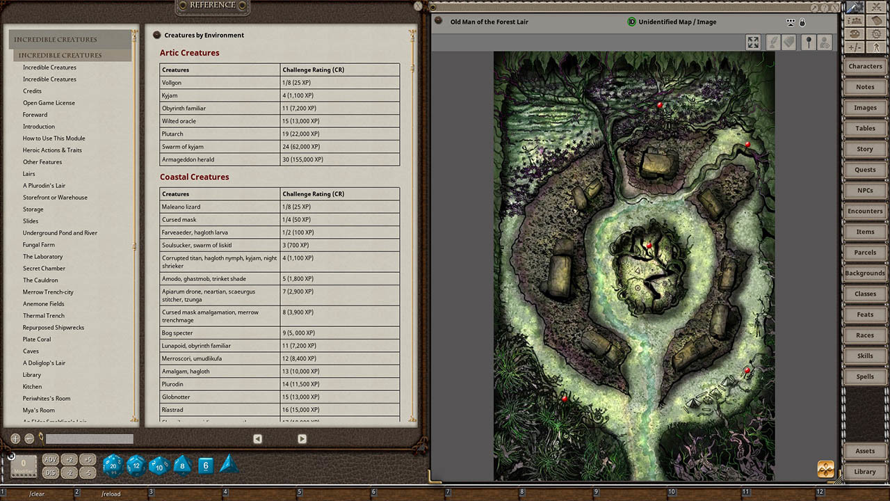
Task: Open the Library panel on the right
Action: pos(864,471)
